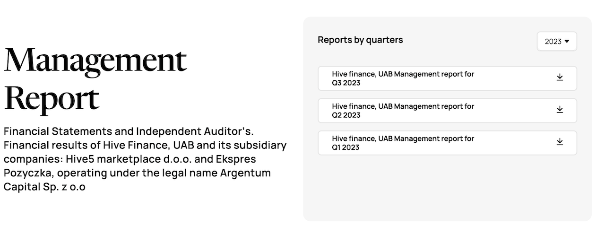Screen dimensions: 605x234
Task: Click the "Q3 2023" text in the first report row
Action: (x=346, y=83)
